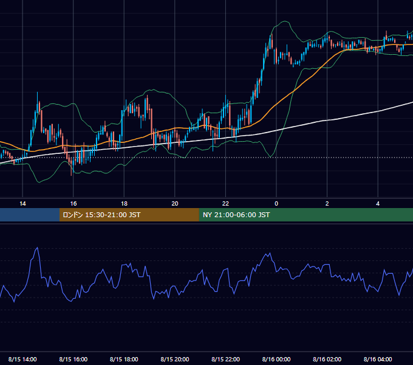Click the 18 hour label on price chart axis
The height and width of the screenshot is (365, 413).
[124, 203]
